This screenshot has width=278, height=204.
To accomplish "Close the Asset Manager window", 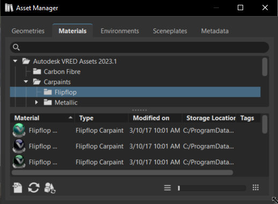I will [x=265, y=7].
